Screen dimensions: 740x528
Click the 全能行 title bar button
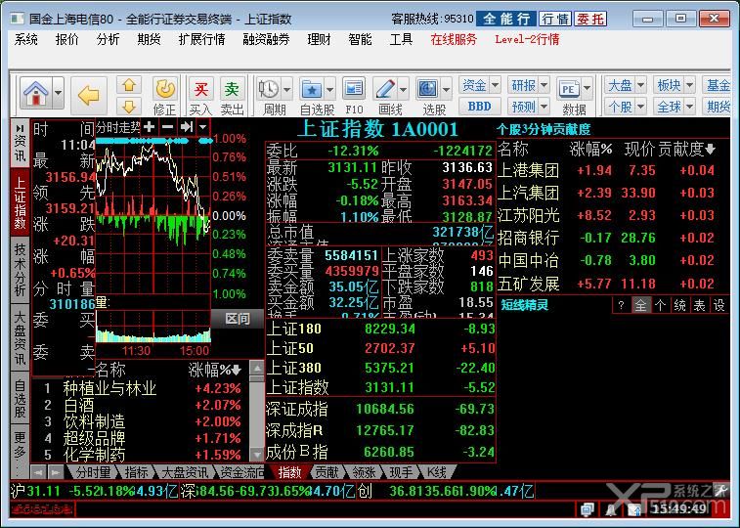click(x=506, y=19)
